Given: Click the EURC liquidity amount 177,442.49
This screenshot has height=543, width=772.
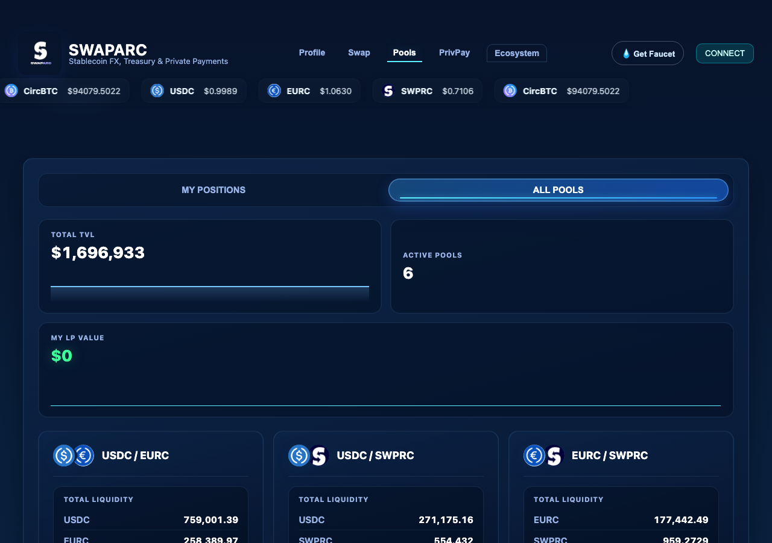Looking at the screenshot, I should (682, 520).
